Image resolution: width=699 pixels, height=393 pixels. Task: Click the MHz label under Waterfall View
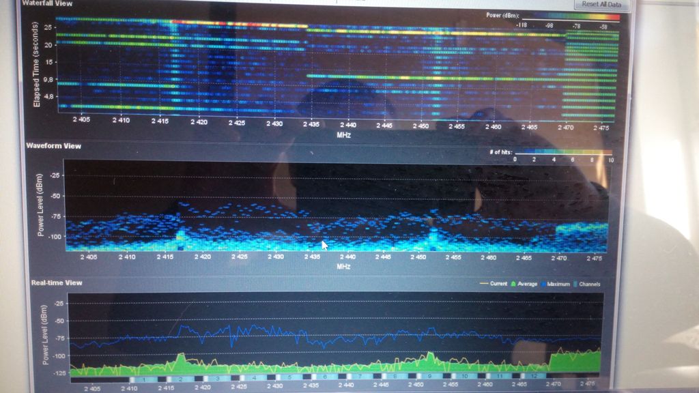click(x=343, y=135)
